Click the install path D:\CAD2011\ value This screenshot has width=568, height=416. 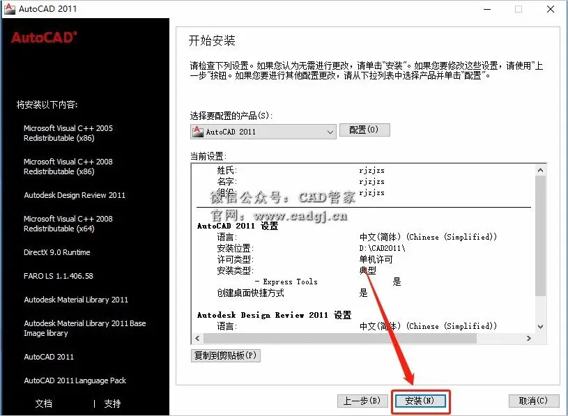tap(382, 248)
